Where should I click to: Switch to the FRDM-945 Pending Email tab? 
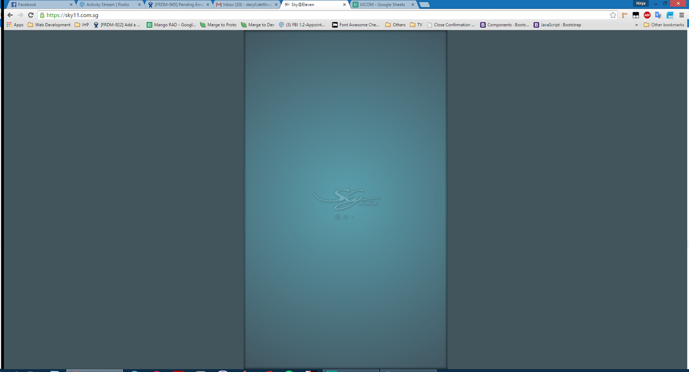coord(178,5)
